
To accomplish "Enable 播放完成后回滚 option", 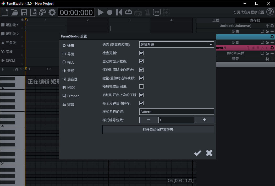I will (x=141, y=86).
